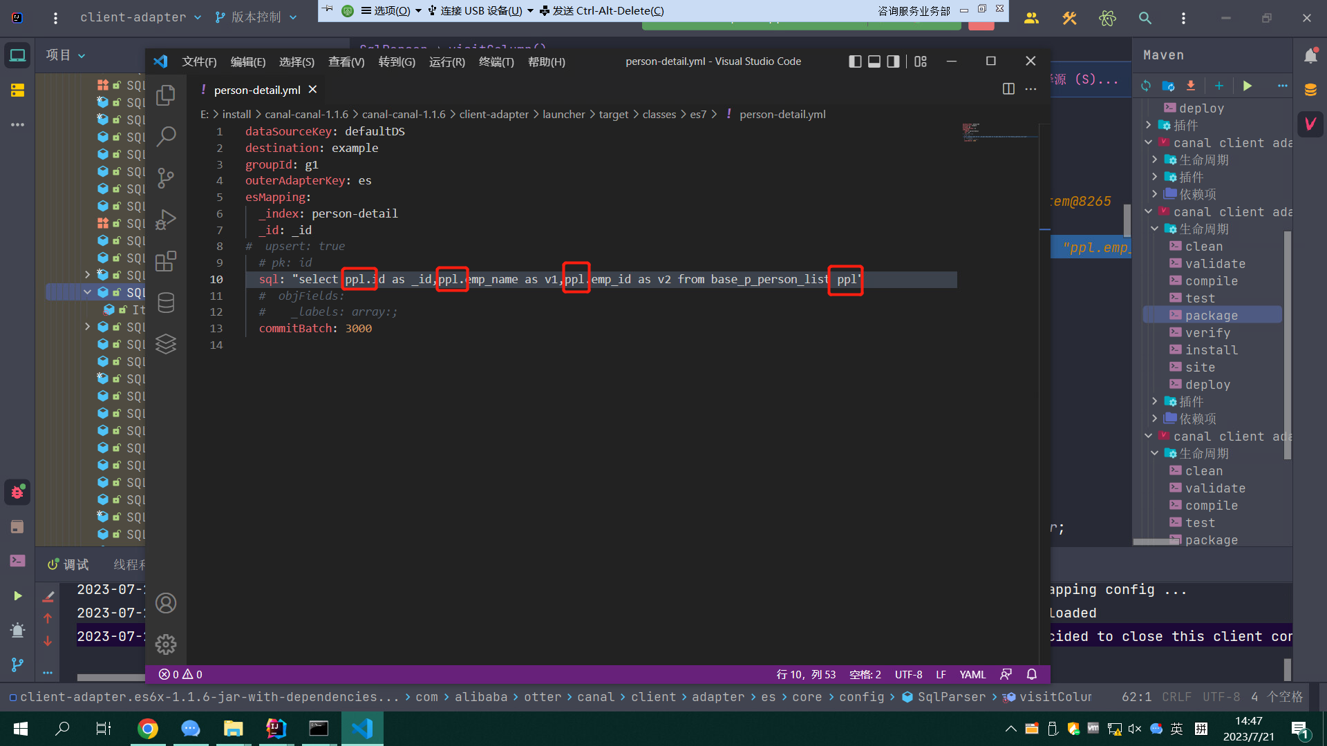Download Maven sources and documentation
1327x746 pixels.
[x=1190, y=86]
